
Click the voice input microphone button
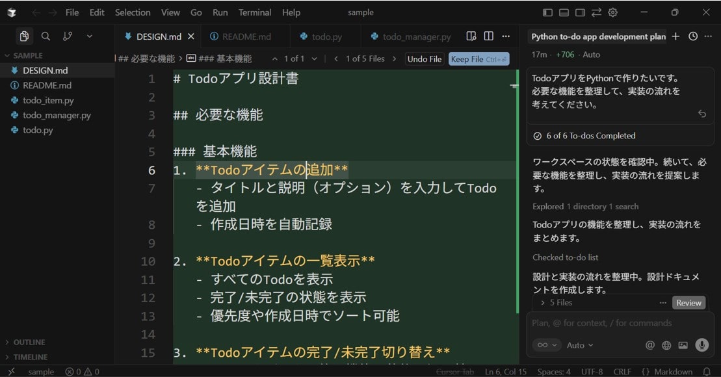(701, 345)
